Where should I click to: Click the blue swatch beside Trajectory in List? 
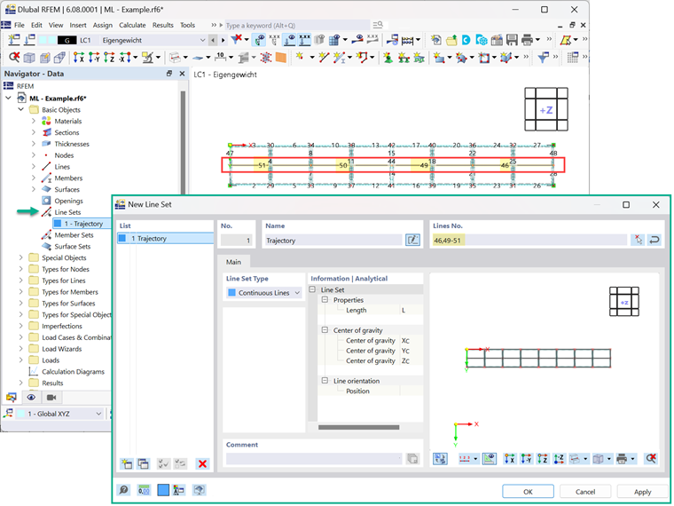(122, 238)
